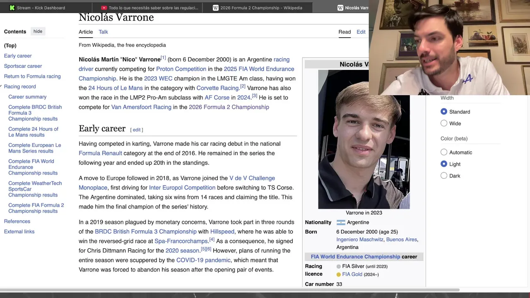The height and width of the screenshot is (298, 530).
Task: Select Dark color mode
Action: point(444,175)
